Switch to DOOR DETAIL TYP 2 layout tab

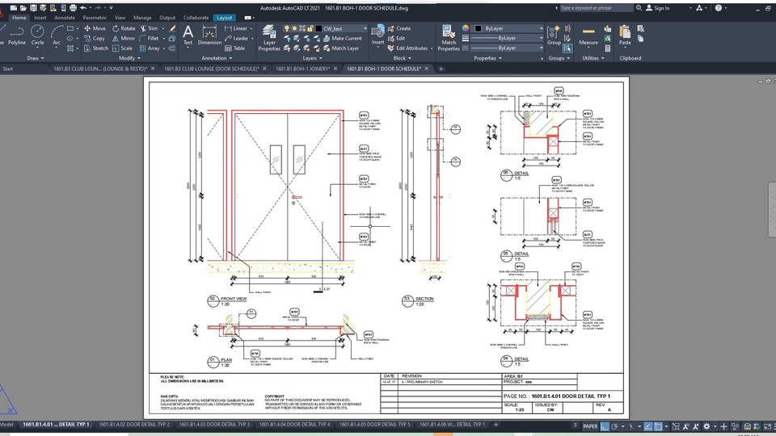click(x=133, y=425)
